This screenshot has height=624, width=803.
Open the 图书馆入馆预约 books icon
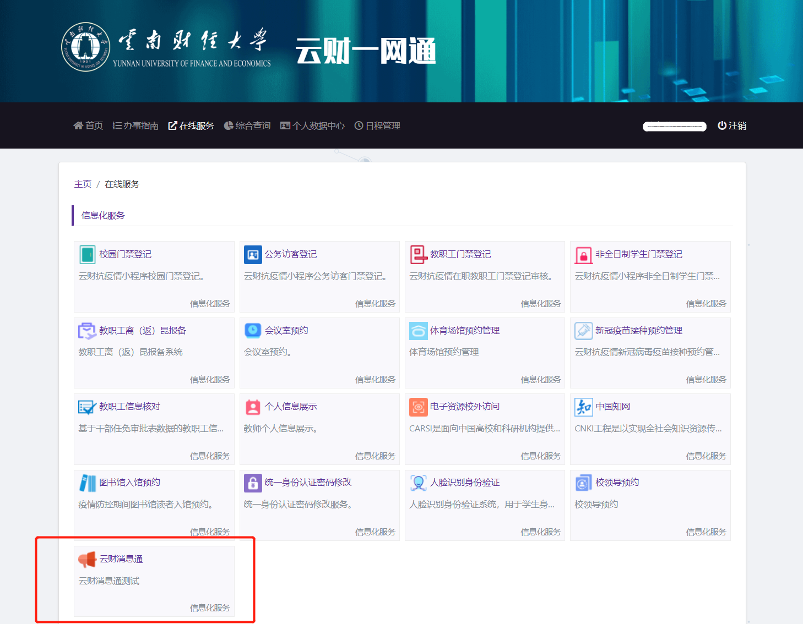coord(87,483)
